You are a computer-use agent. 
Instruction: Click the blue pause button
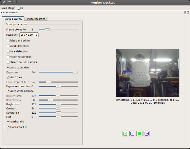[132, 134]
